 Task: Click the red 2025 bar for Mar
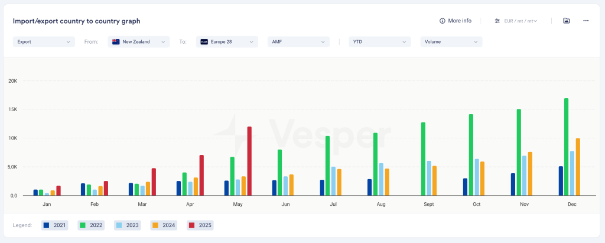click(154, 182)
